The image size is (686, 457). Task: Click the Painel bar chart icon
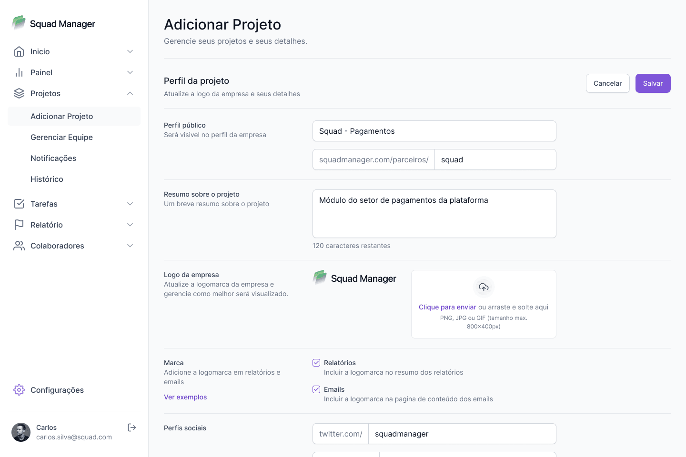pos(19,72)
